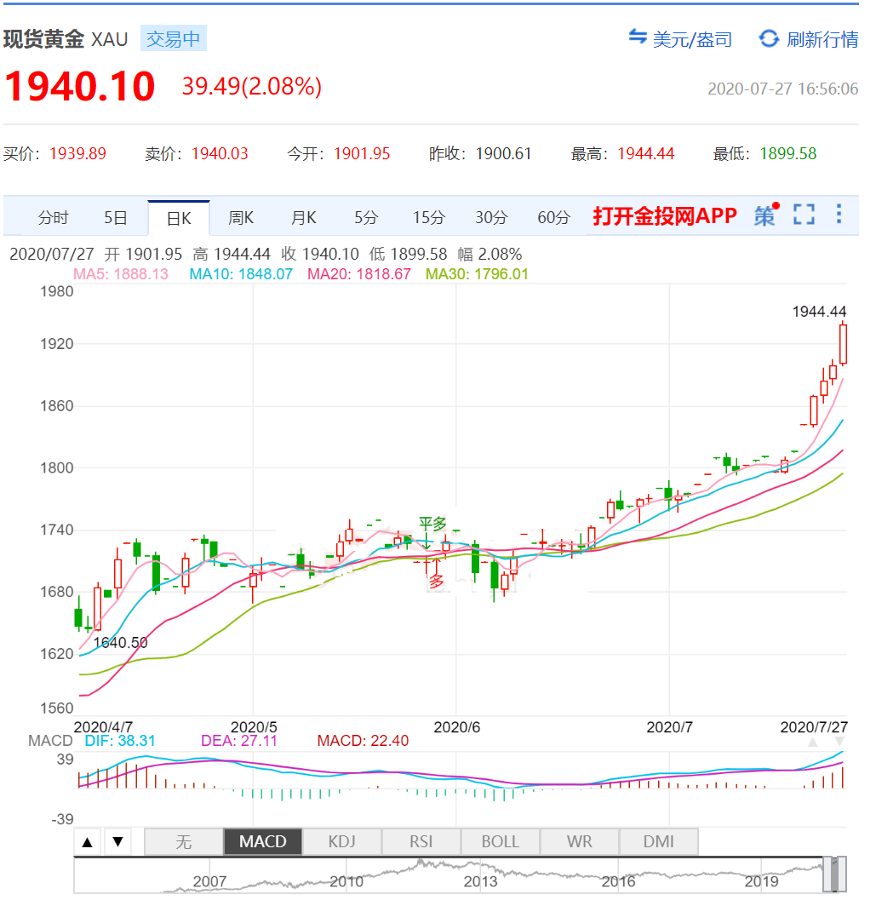Open 打开金投网APP link
This screenshot has width=876, height=906.
tap(665, 216)
